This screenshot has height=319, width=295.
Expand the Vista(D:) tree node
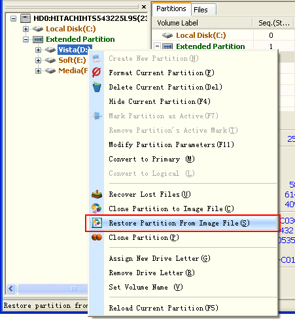click(38, 50)
